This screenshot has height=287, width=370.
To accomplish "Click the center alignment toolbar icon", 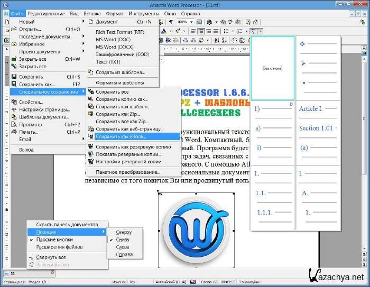I will point(201,31).
